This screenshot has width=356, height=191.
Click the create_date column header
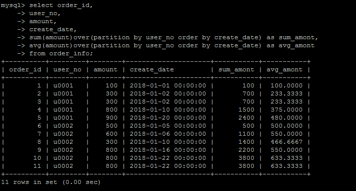pyautogui.click(x=152, y=70)
